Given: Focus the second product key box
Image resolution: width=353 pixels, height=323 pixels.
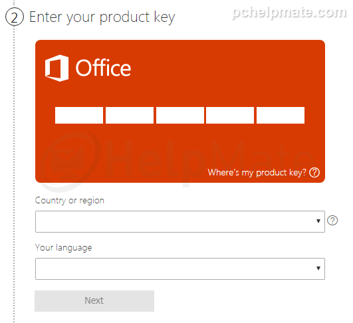Looking at the screenshot, I should (130, 115).
